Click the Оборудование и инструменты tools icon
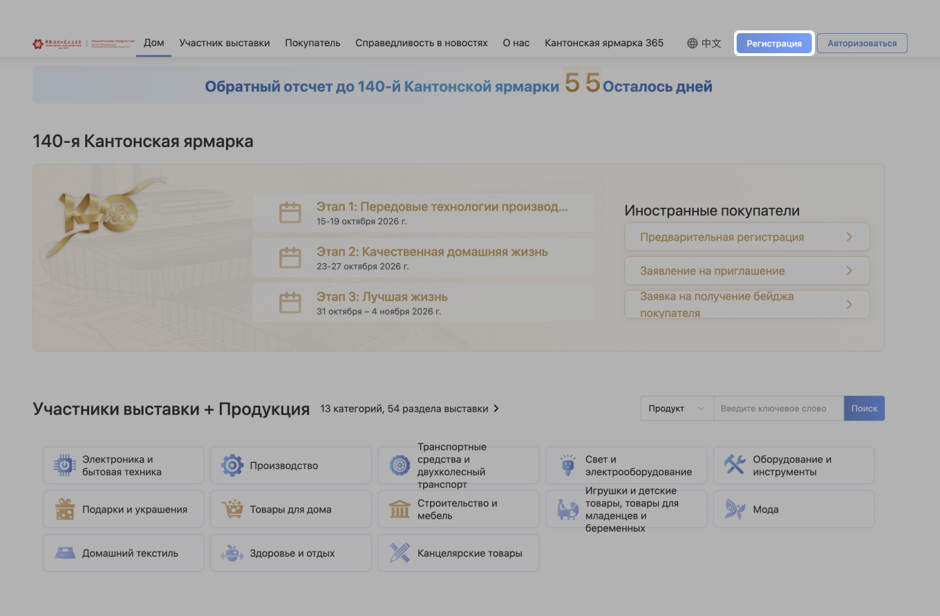 pos(735,465)
